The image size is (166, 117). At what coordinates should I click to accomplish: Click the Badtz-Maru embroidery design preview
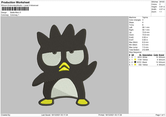pyautogui.click(x=64, y=65)
